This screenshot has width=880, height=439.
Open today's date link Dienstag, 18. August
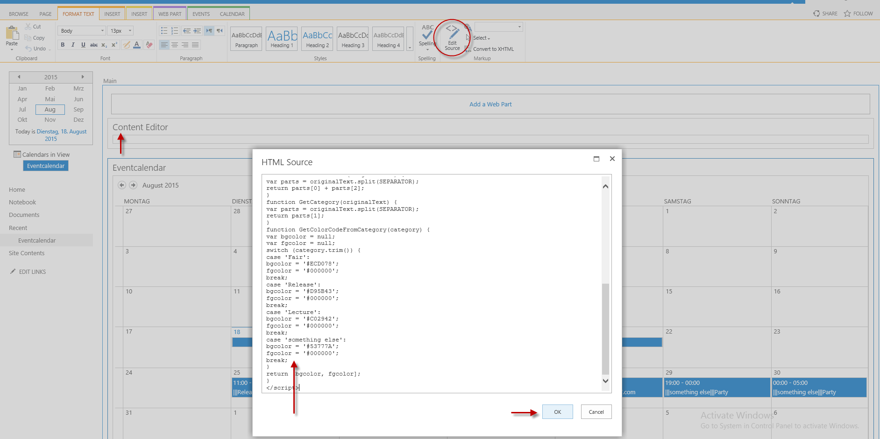tap(62, 135)
